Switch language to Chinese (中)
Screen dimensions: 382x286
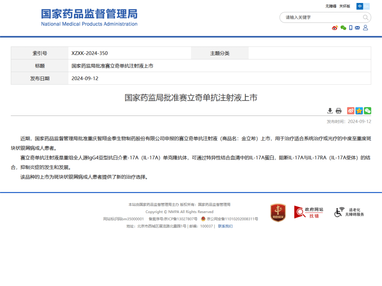click(x=360, y=6)
